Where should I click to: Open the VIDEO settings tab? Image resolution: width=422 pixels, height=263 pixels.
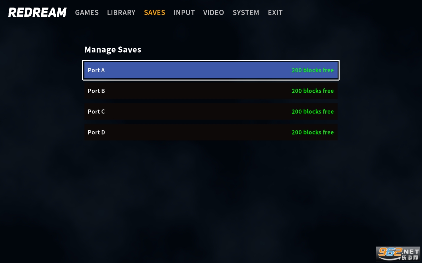(213, 12)
